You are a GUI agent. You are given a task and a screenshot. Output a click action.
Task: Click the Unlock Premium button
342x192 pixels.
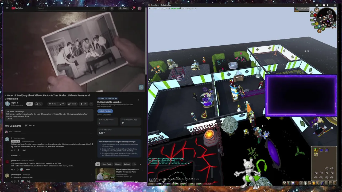pyautogui.click(x=105, y=111)
